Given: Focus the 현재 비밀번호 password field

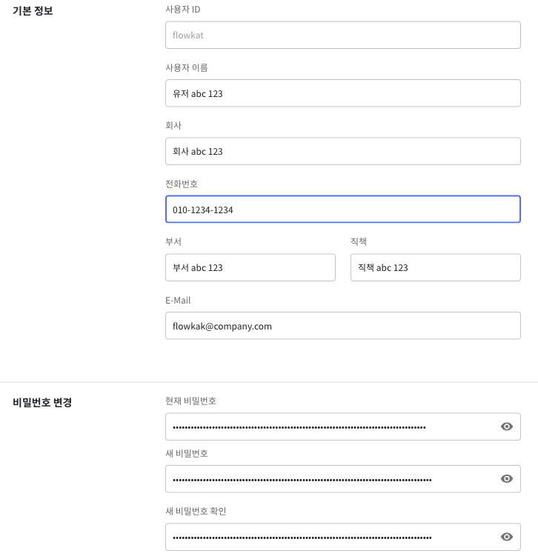Looking at the screenshot, I should [326, 426].
